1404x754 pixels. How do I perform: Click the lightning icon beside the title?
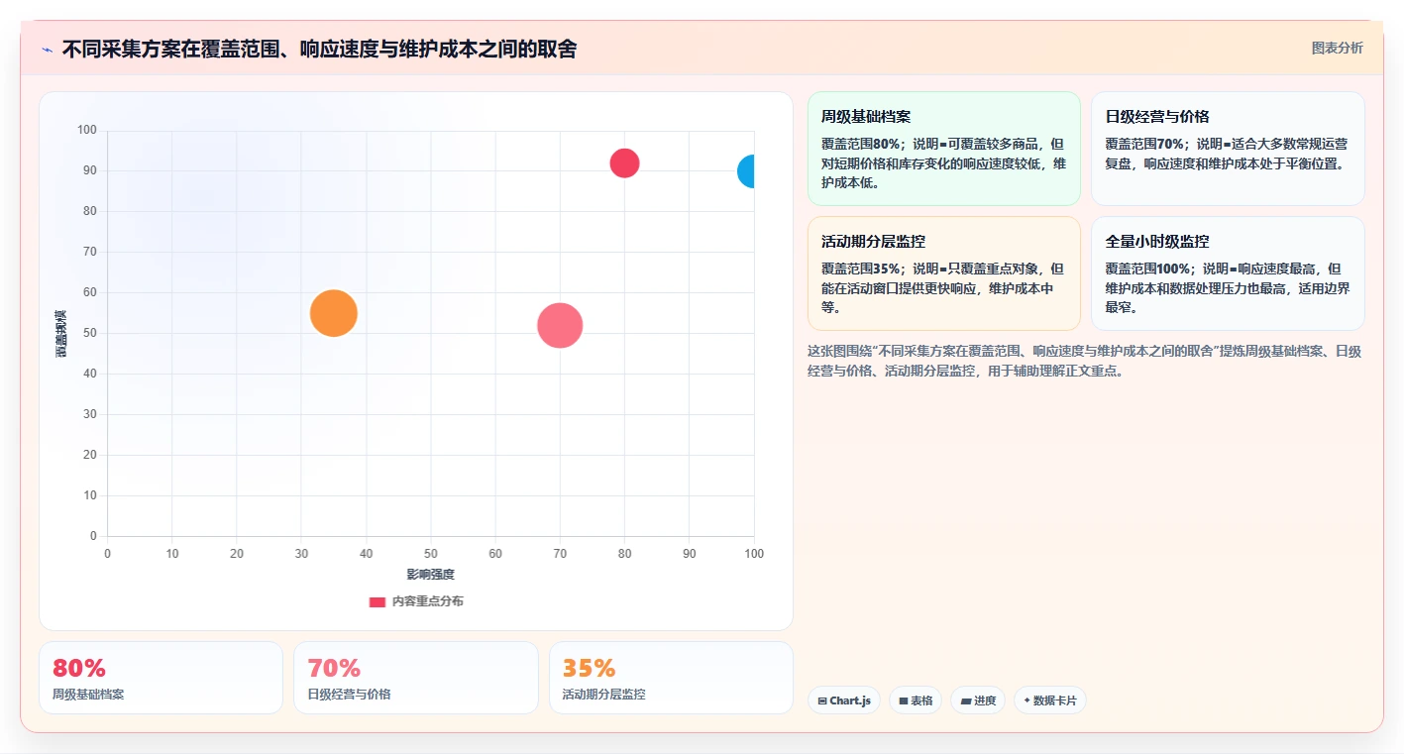[x=47, y=50]
